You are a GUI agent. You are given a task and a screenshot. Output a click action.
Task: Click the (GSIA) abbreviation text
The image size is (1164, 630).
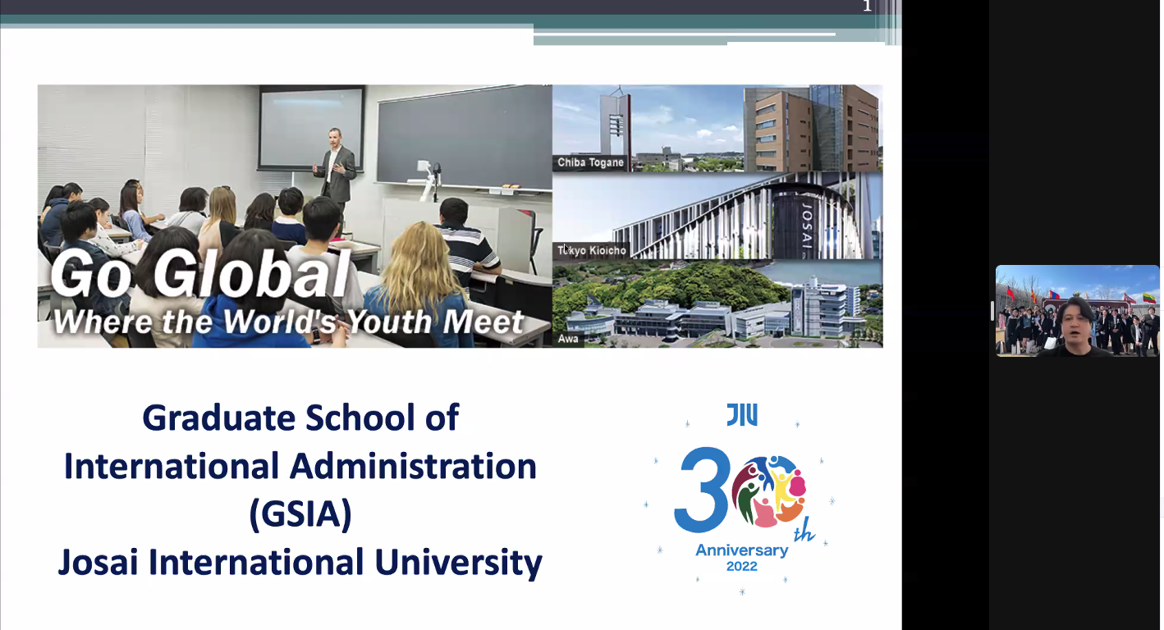[x=300, y=514]
